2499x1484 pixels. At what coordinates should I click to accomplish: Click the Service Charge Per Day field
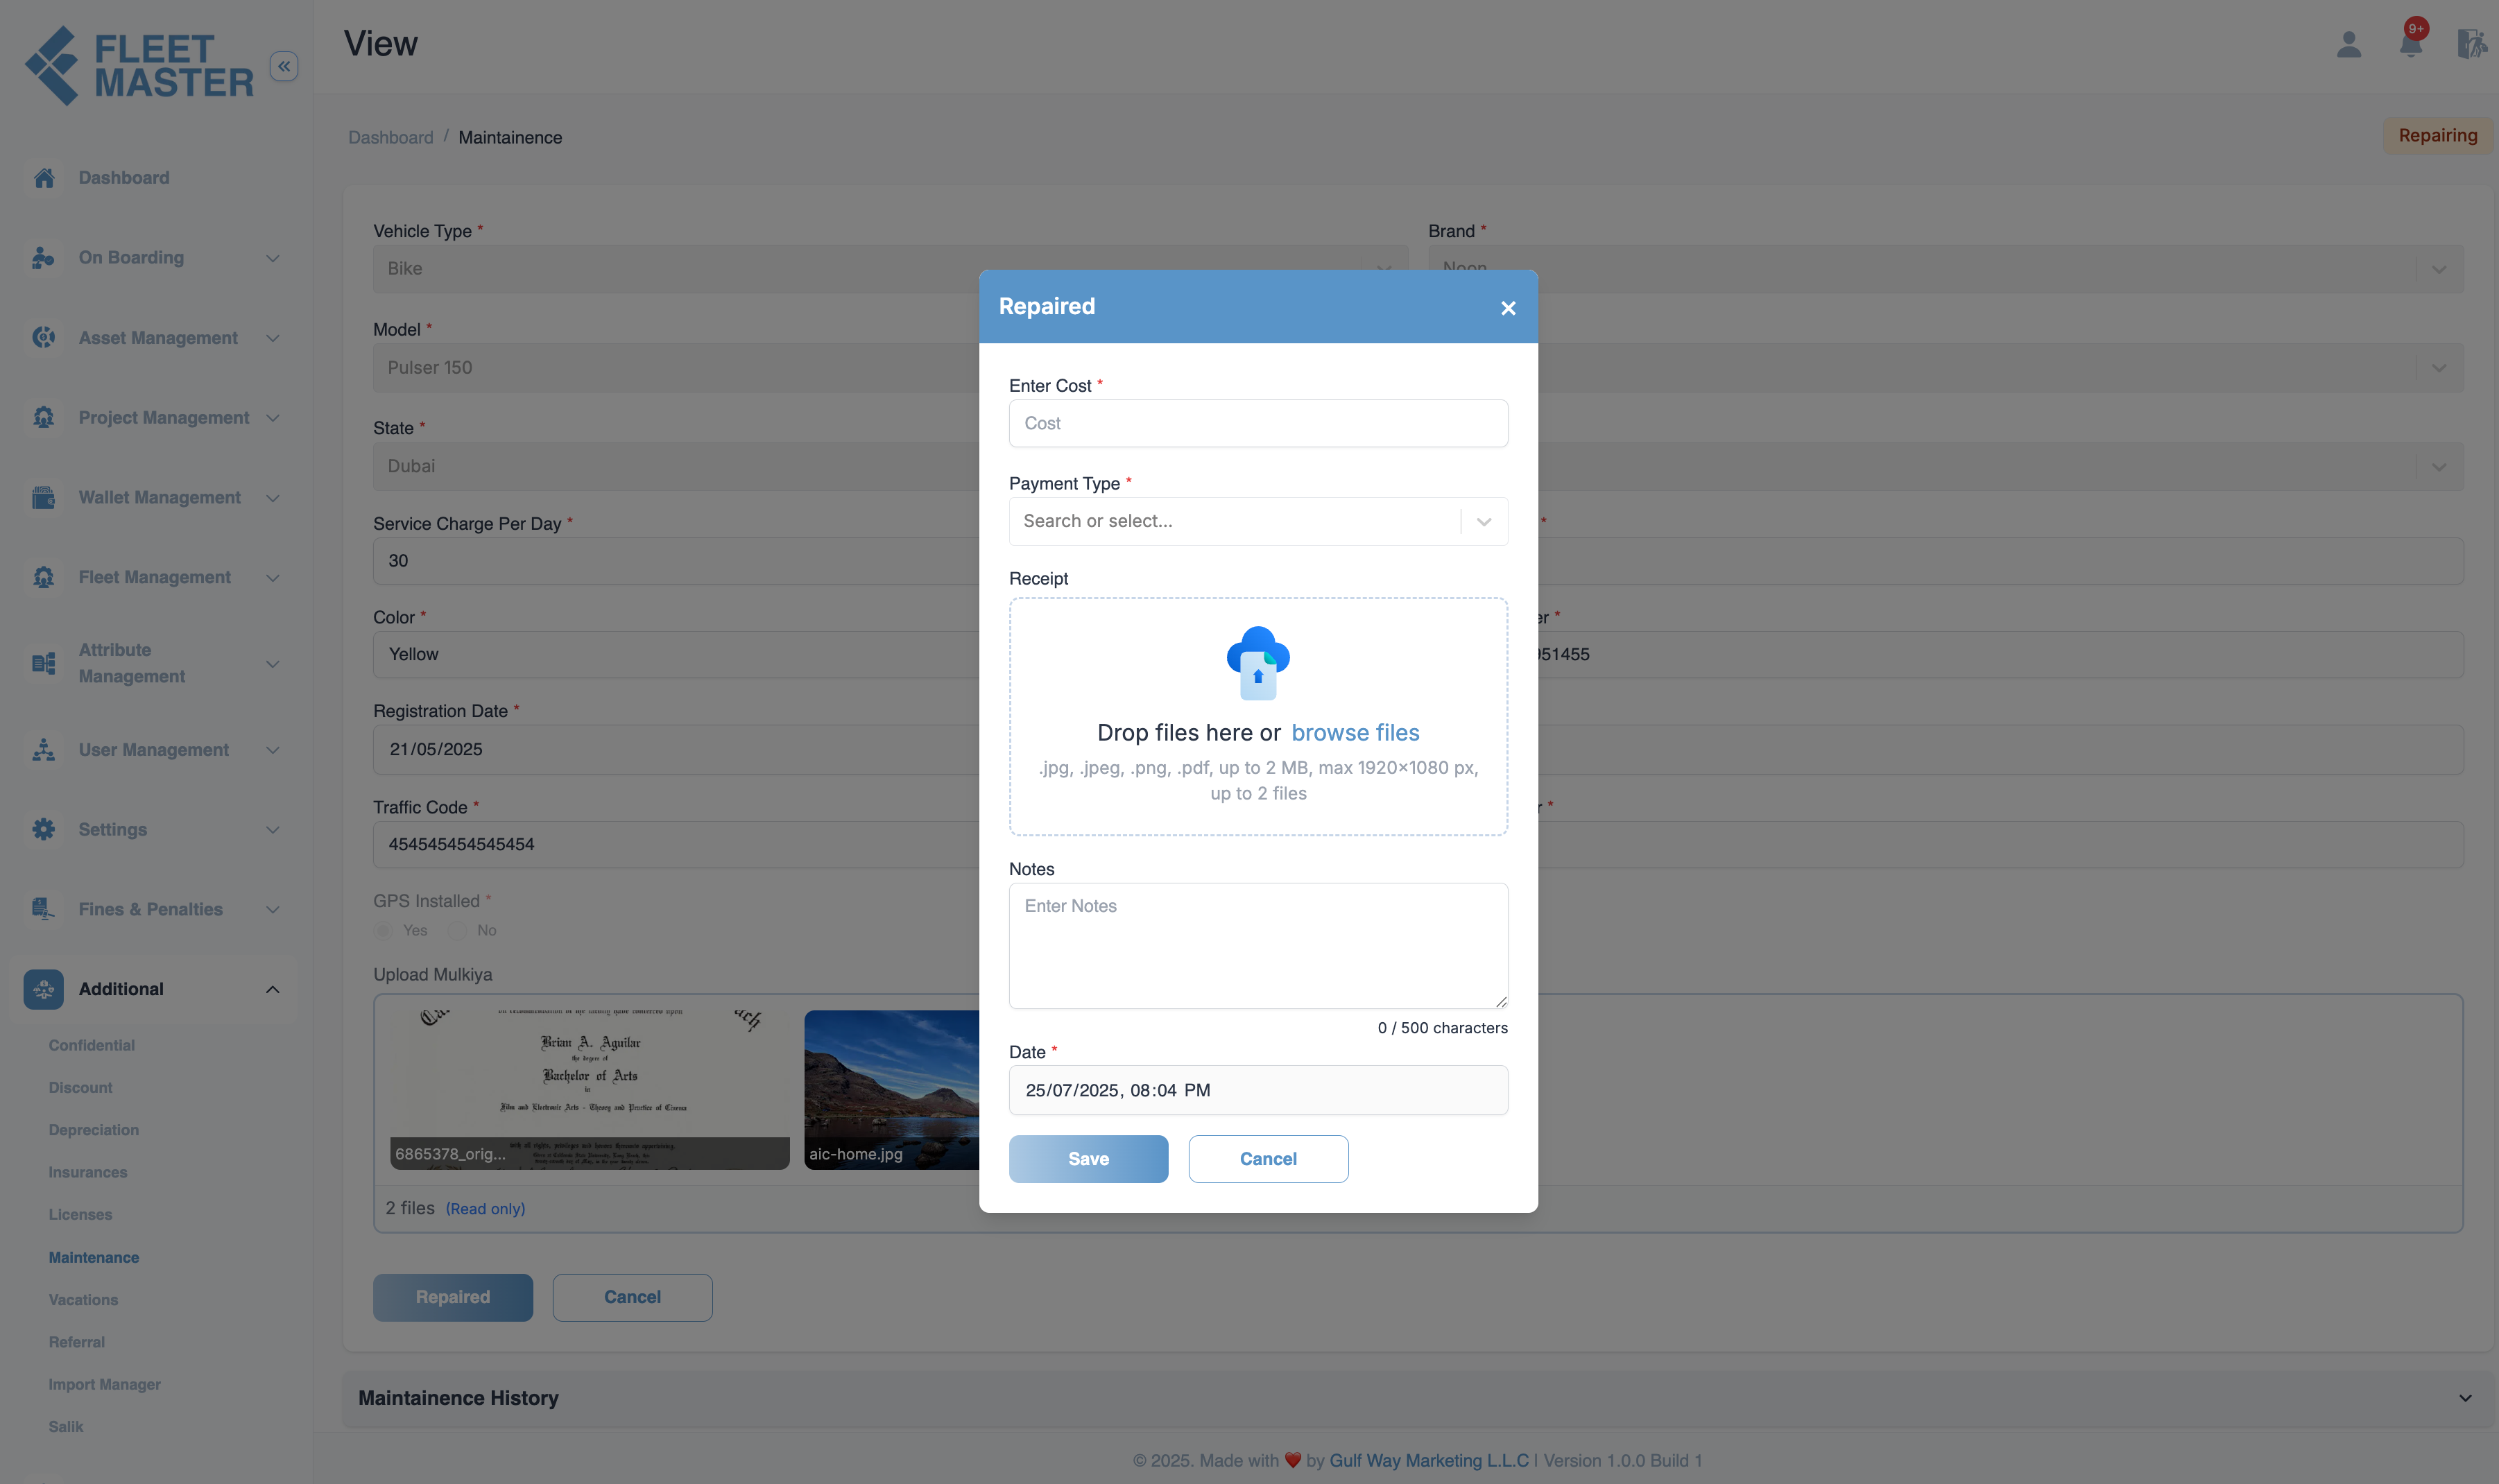(x=676, y=562)
